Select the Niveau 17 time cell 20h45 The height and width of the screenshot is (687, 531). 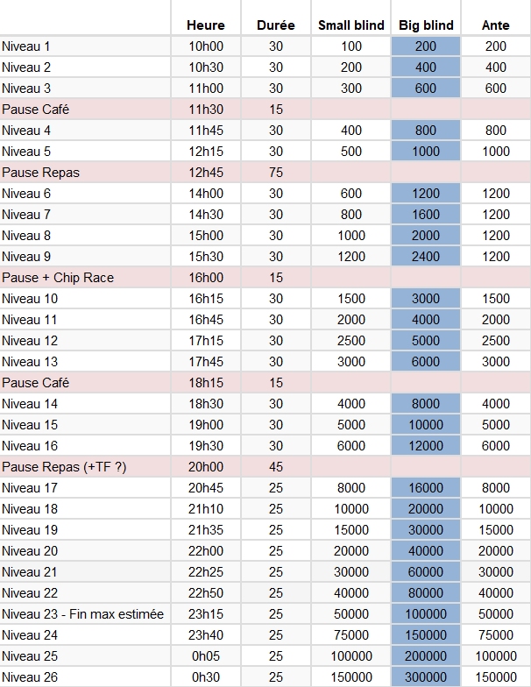click(207, 488)
